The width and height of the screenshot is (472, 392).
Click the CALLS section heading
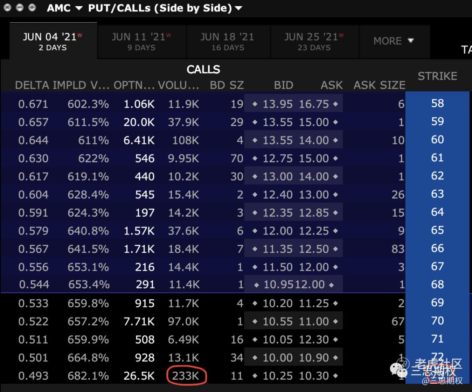[203, 69]
